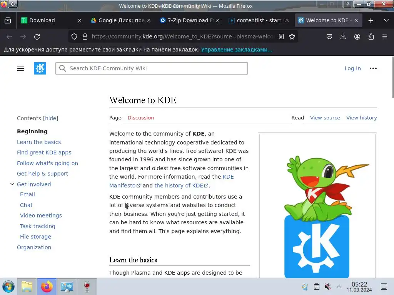Select the Read view tab
Image resolution: width=394 pixels, height=295 pixels.
tap(297, 118)
